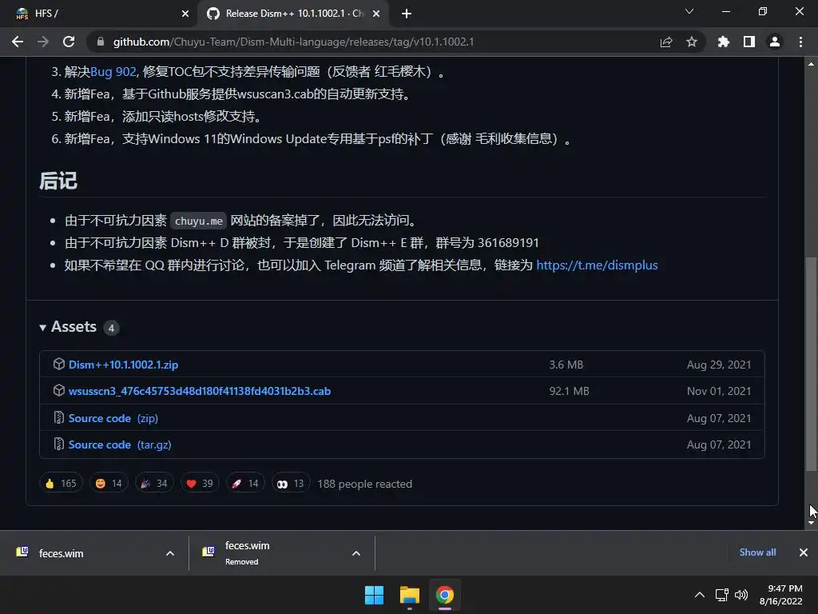The width and height of the screenshot is (818, 614).
Task: Open a new browser tab
Action: (407, 14)
